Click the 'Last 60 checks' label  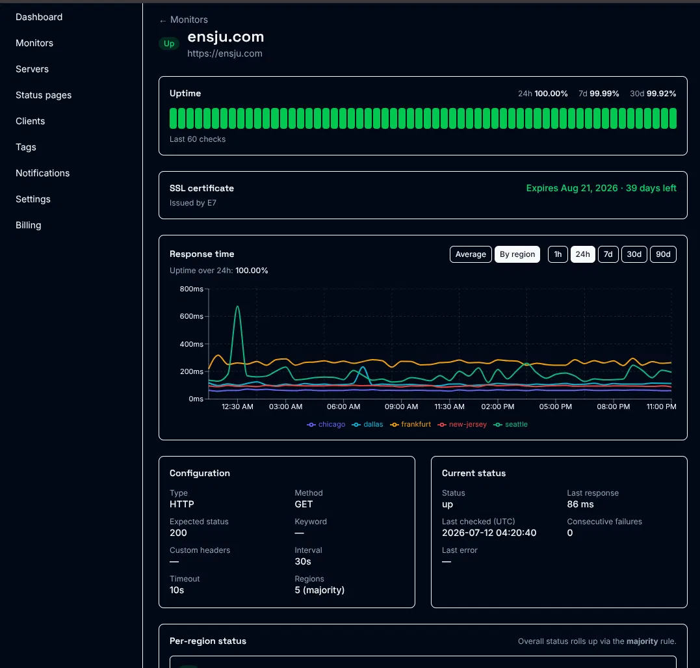tap(198, 139)
